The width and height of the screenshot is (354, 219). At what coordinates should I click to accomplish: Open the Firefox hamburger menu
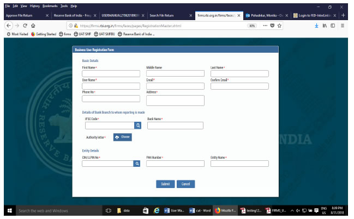(343, 26)
